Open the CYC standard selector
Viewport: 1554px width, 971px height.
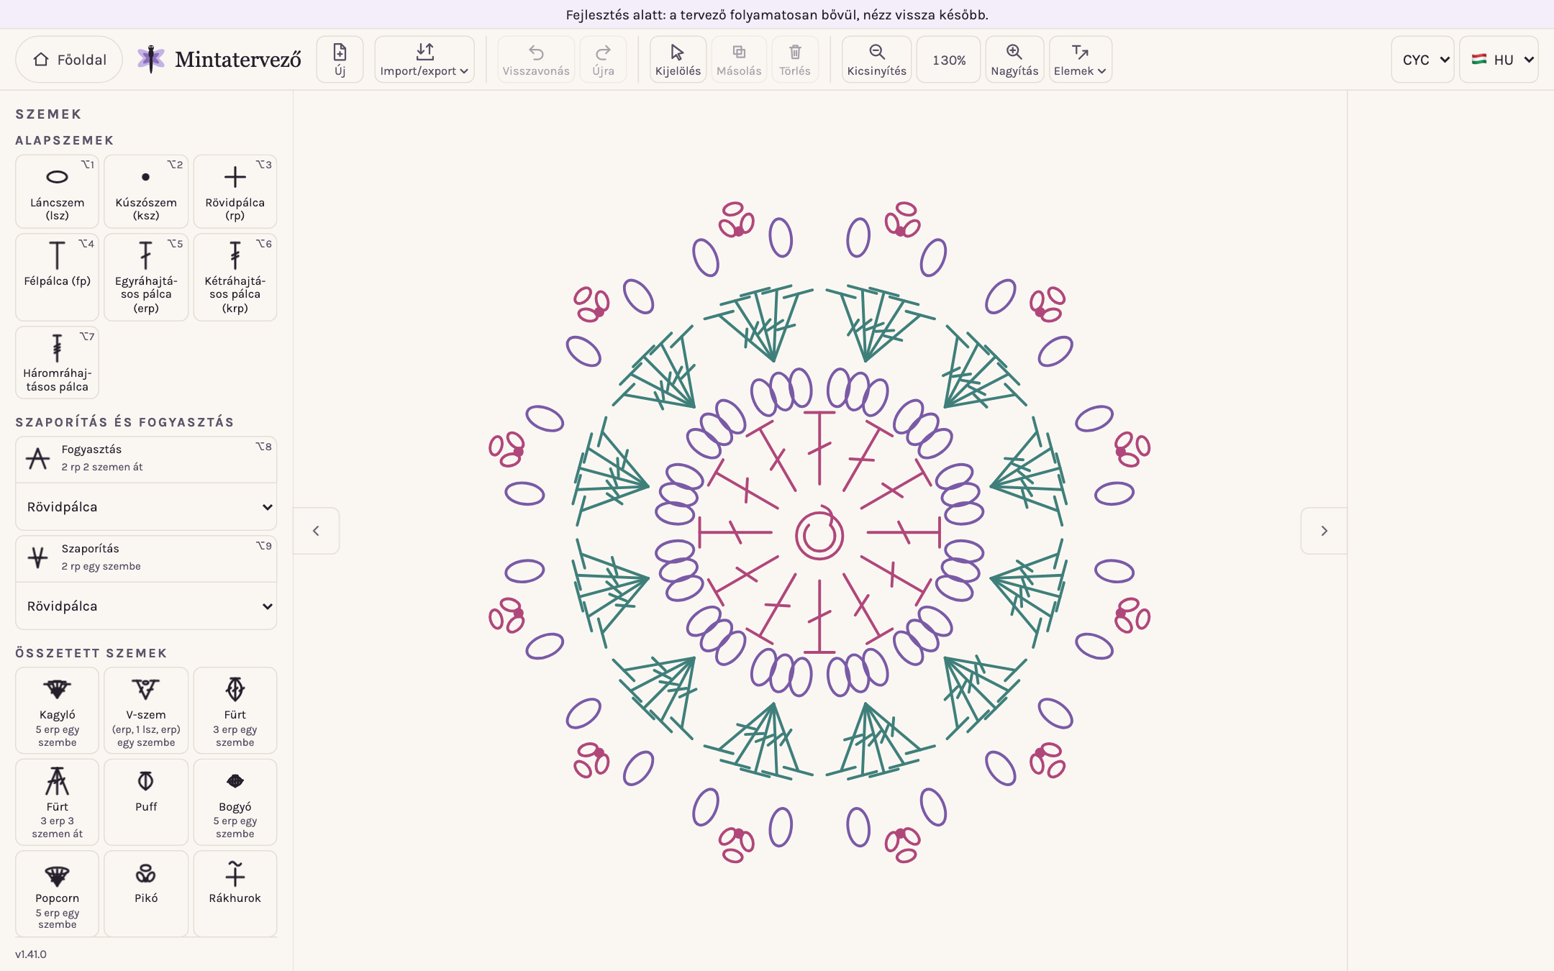coord(1422,60)
